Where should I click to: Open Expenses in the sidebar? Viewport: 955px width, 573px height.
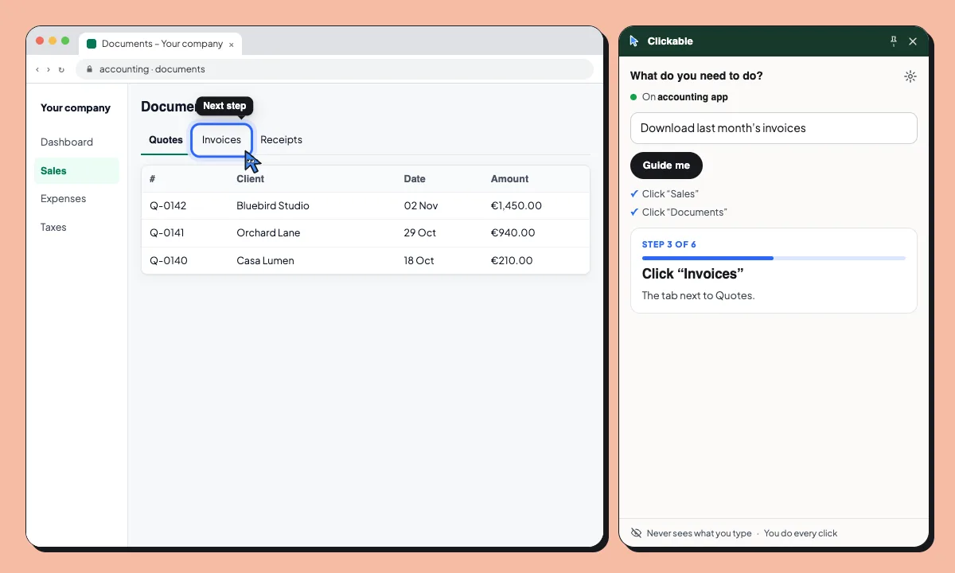(63, 198)
